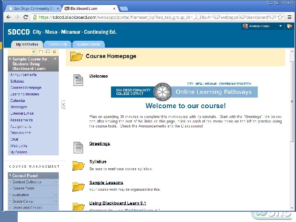
Task: Switch to My Institution tab
Action: [x=27, y=44]
